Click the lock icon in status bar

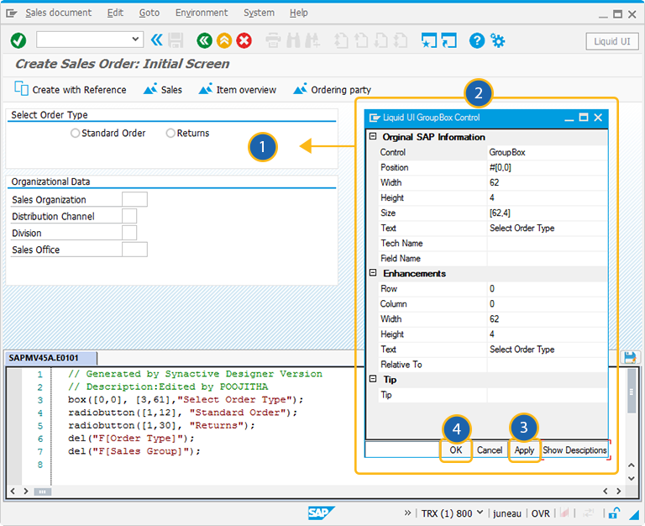(614, 513)
